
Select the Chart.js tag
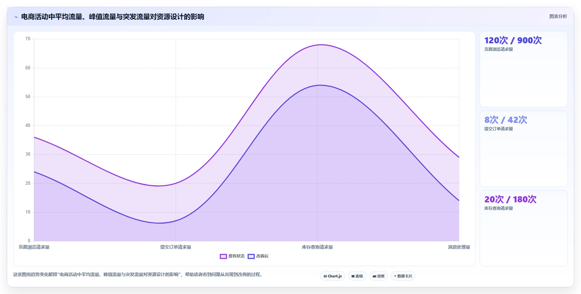click(333, 276)
